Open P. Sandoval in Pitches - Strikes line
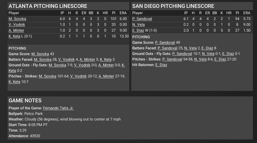Screen dimensions: 257x143 172,59
